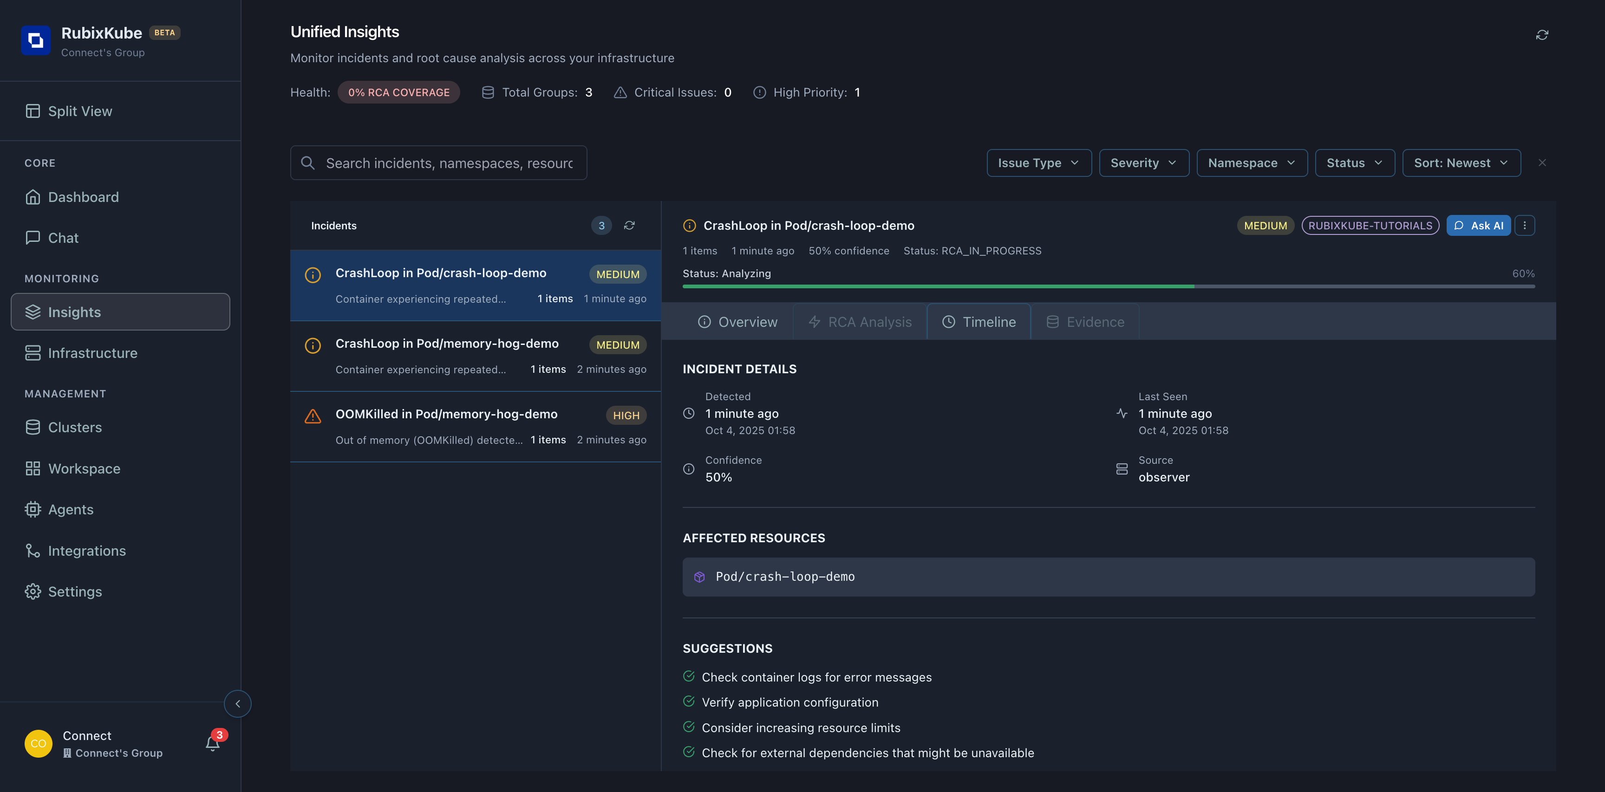
Task: Open the Namespace filter dropdown
Action: coord(1252,162)
